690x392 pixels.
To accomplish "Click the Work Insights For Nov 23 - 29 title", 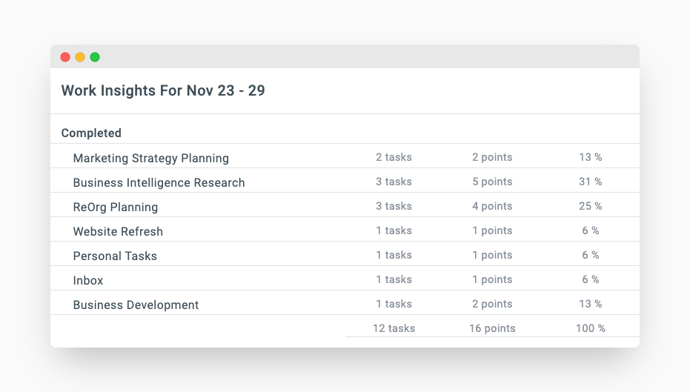I will (163, 91).
